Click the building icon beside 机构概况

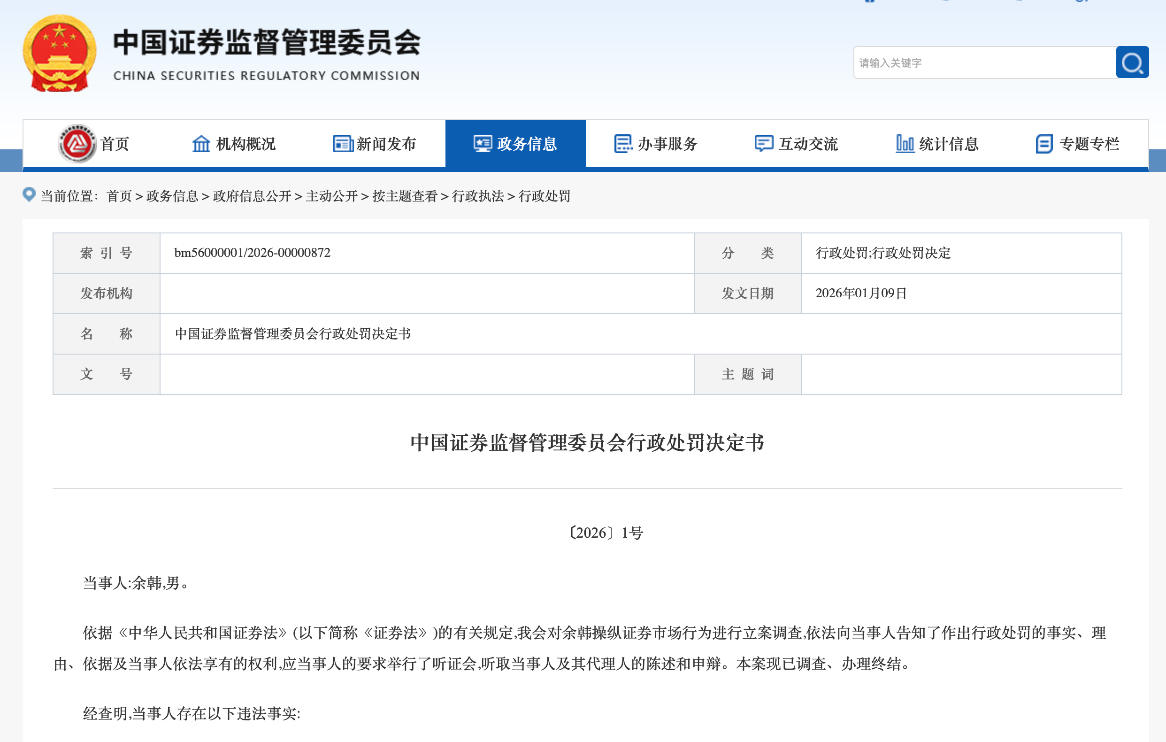(x=202, y=143)
